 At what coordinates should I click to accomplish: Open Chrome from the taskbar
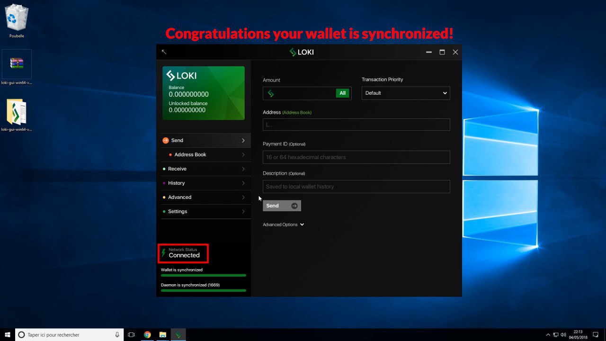point(147,335)
